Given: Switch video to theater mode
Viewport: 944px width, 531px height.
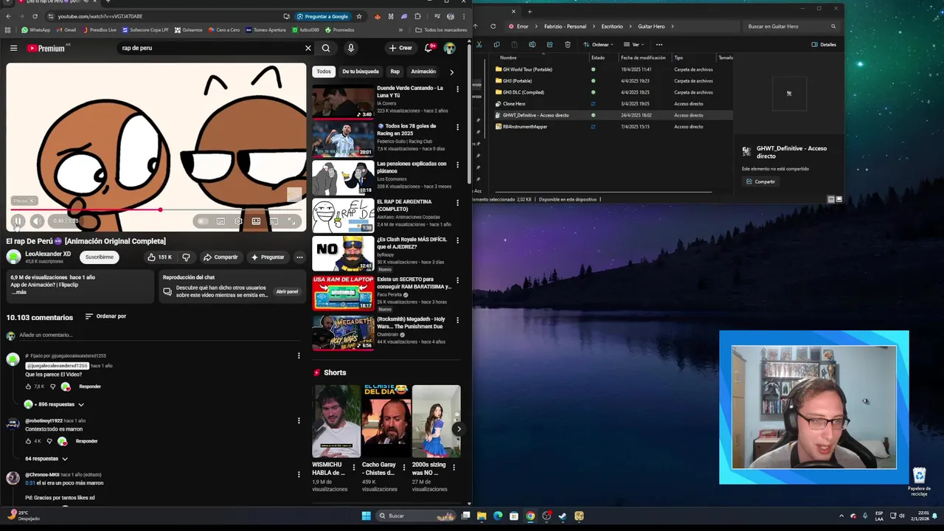Looking at the screenshot, I should tap(256, 221).
